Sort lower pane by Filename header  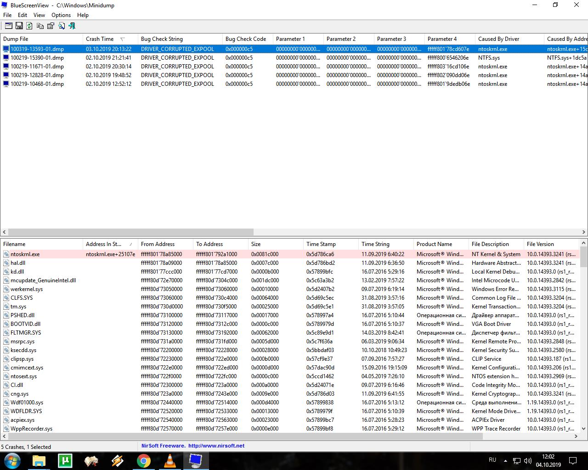coord(41,244)
